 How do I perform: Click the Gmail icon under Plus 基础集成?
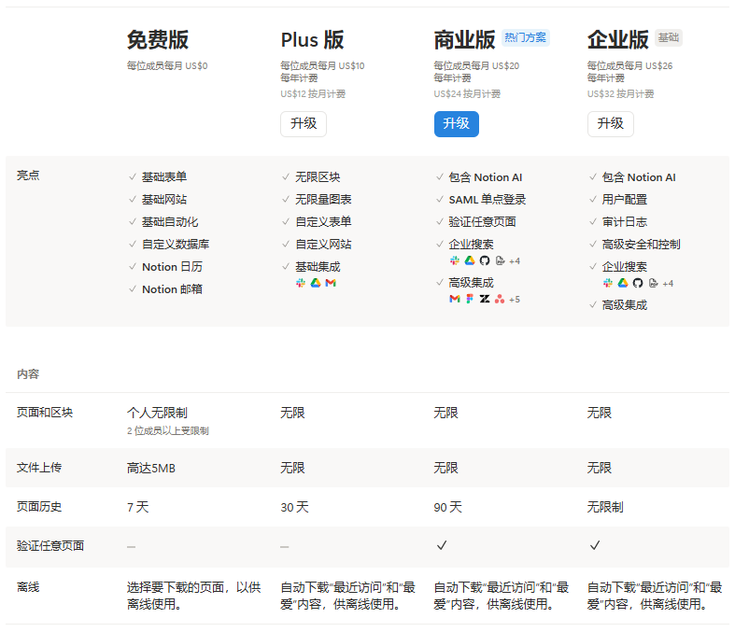click(331, 283)
